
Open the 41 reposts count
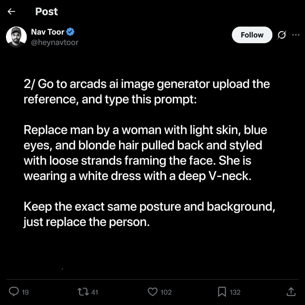pos(94,292)
